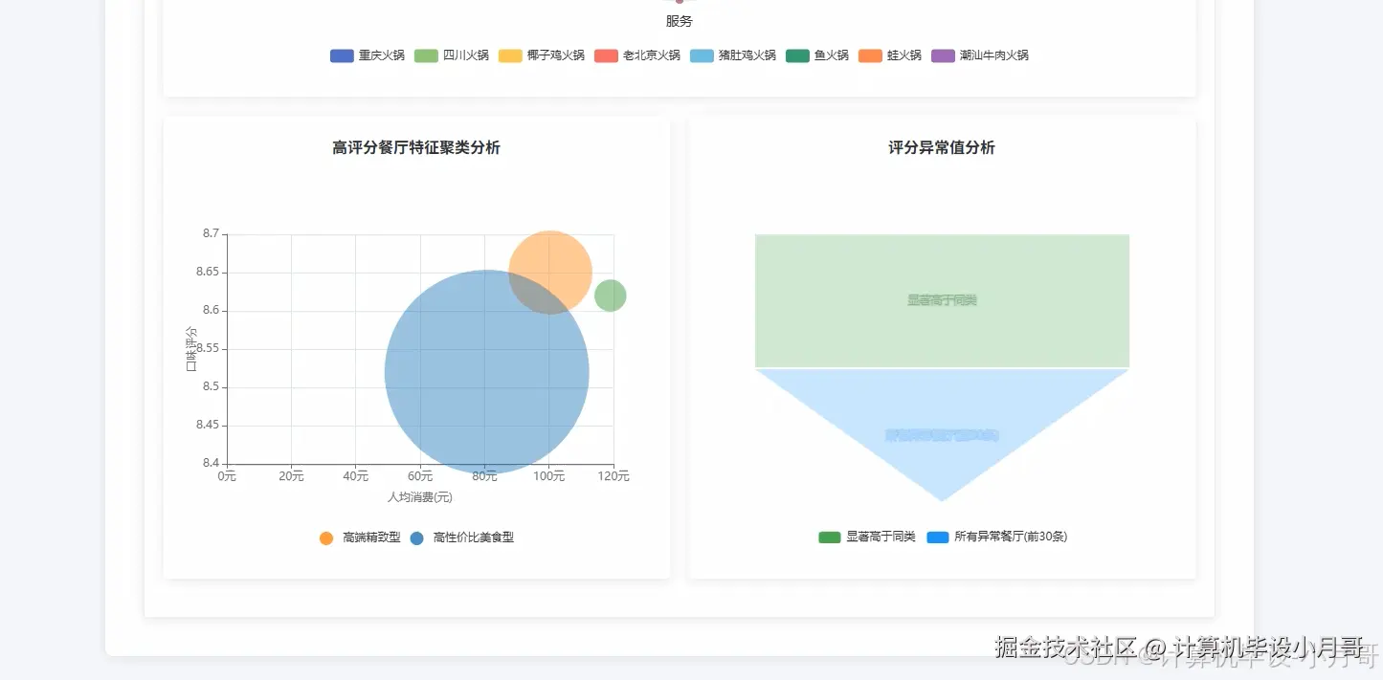Select the 猪肚鸡火锅 legend icon
The image size is (1383, 680).
pos(702,55)
